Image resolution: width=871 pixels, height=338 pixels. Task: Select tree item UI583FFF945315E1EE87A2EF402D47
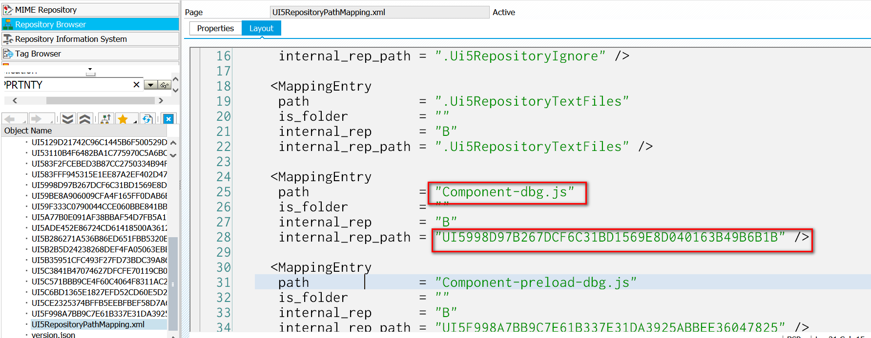click(99, 174)
